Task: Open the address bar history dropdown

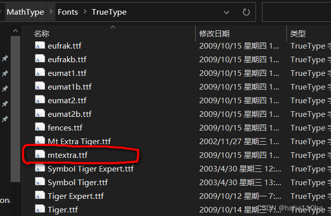Action: coord(226,12)
